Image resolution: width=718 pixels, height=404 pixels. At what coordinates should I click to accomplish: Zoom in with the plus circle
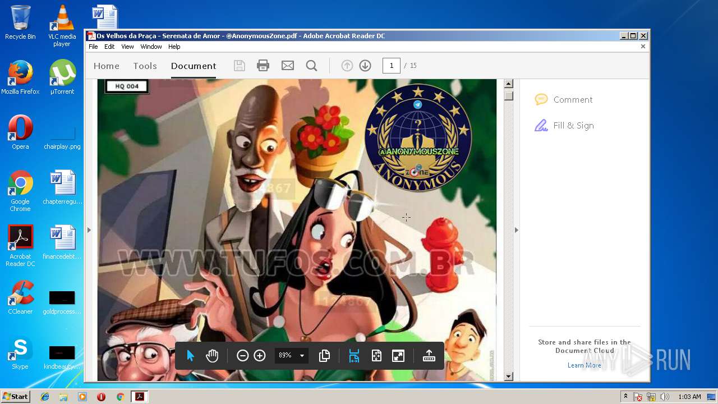[x=260, y=356]
